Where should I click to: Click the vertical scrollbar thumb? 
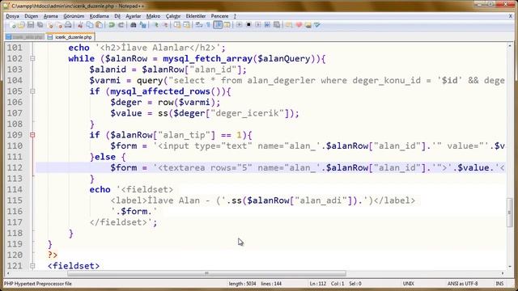pyautogui.click(x=509, y=213)
